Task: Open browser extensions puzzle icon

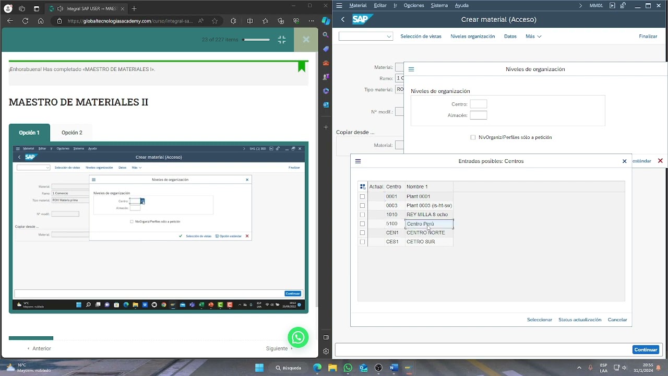Action: point(233,21)
